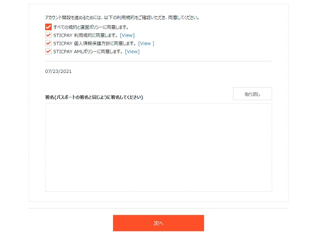Toggle the STICPAY 利用規約 agreement checkbox

coord(48,35)
